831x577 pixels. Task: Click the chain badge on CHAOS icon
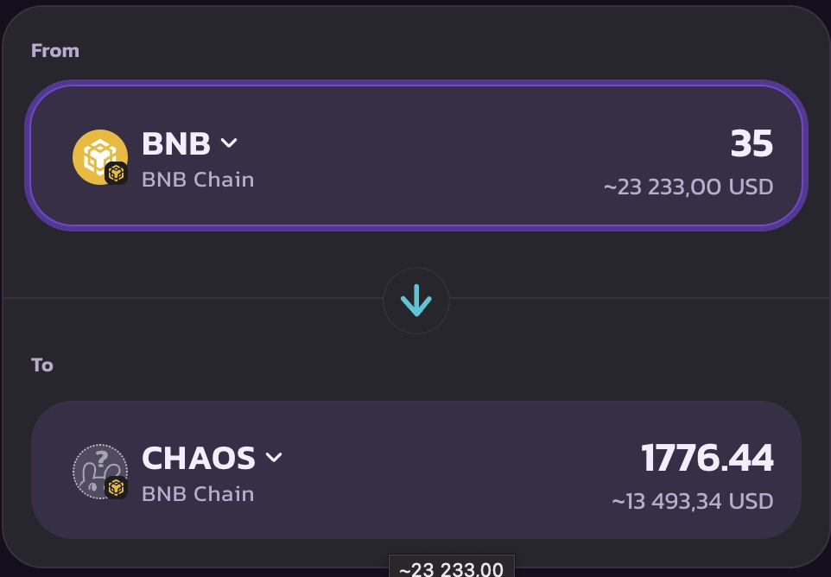pyautogui.click(x=116, y=487)
